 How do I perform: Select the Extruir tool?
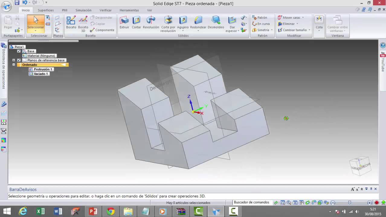(x=124, y=23)
